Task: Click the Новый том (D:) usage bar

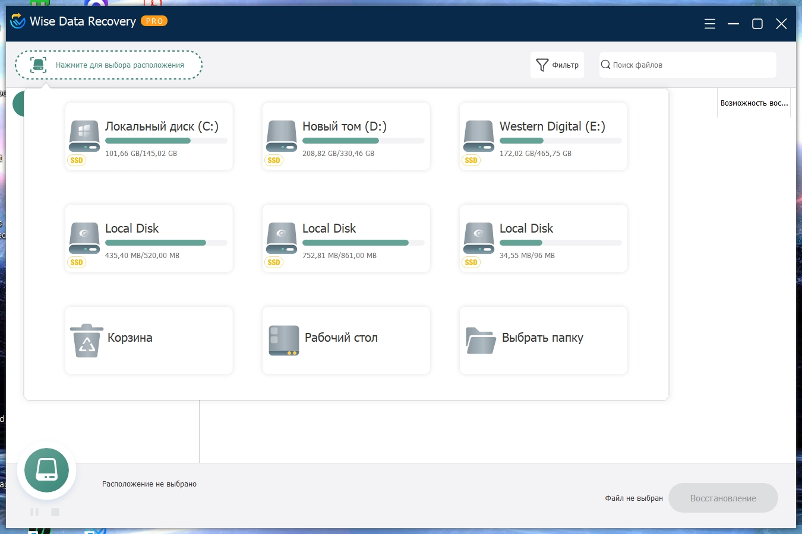Action: (364, 141)
